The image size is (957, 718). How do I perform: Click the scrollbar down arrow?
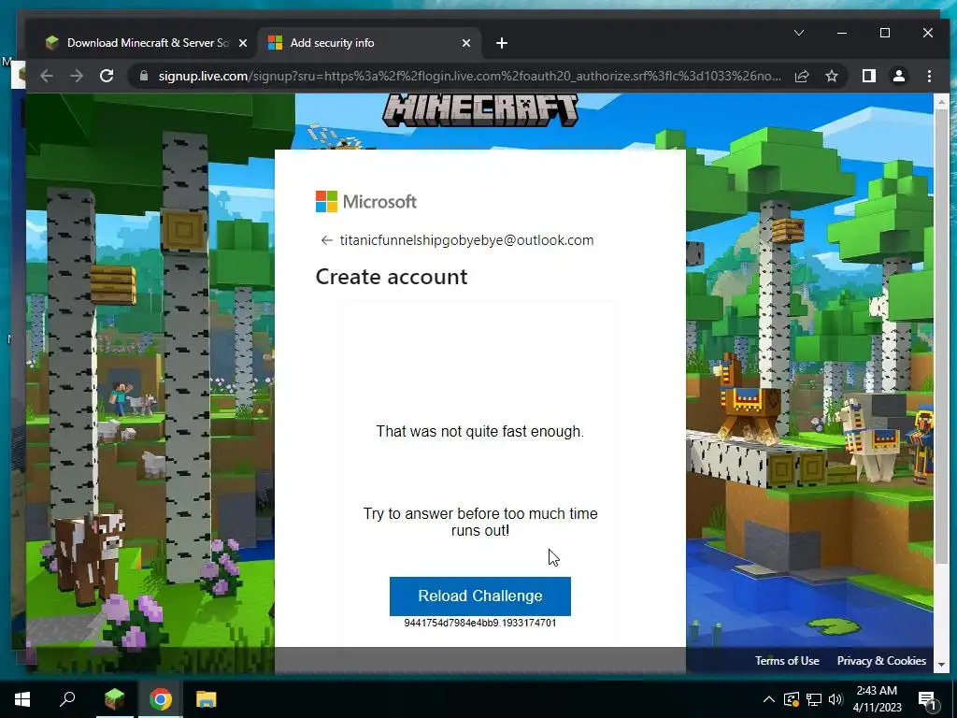(940, 665)
